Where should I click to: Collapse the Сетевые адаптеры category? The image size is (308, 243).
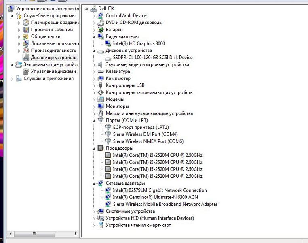click(94, 183)
